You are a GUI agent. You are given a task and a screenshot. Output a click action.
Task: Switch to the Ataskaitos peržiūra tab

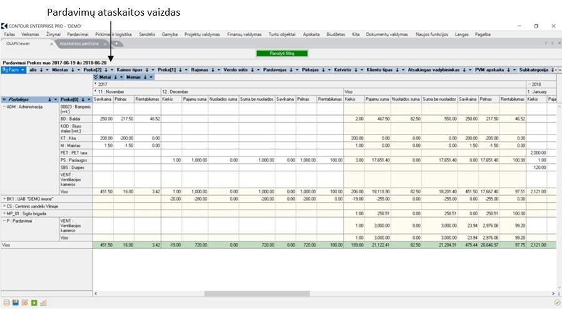tap(79, 44)
